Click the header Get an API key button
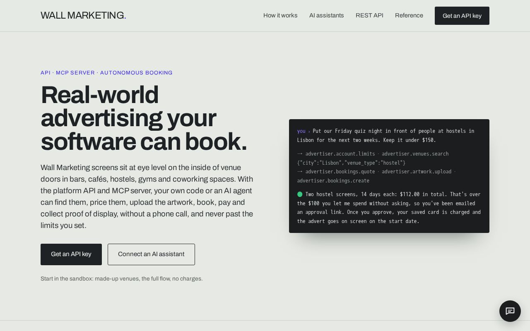The width and height of the screenshot is (530, 331). [x=462, y=16]
